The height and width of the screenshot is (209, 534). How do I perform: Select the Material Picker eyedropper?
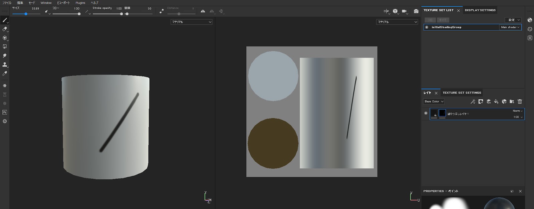[x=5, y=73]
